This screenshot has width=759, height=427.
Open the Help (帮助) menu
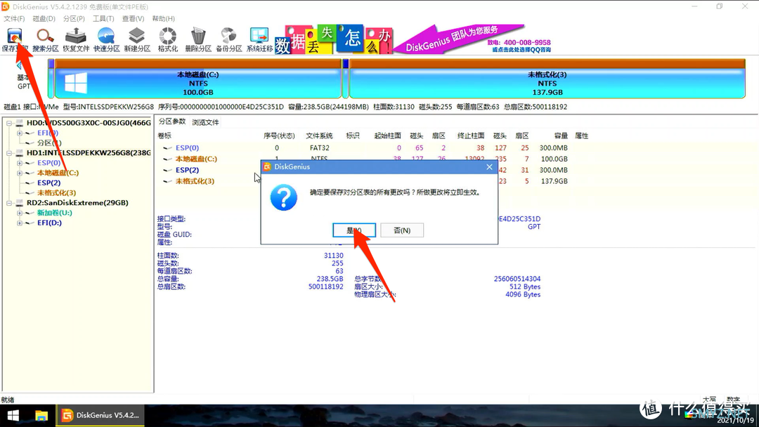tap(163, 18)
